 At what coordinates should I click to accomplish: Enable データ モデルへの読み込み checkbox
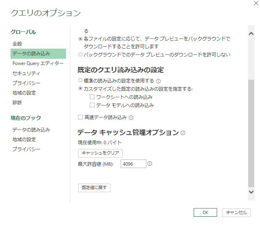pos(92,105)
